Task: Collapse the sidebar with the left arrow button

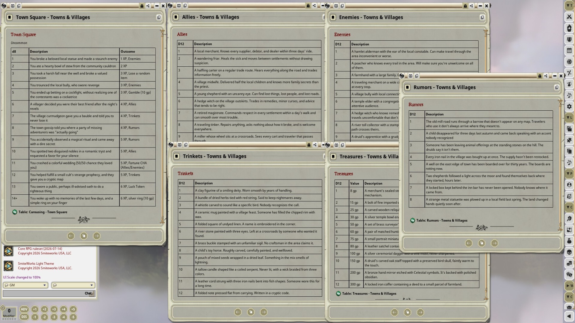Action: click(x=569, y=316)
